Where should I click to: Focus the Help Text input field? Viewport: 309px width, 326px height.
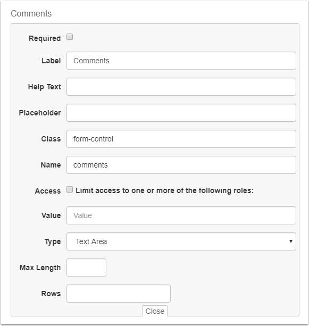pos(181,87)
